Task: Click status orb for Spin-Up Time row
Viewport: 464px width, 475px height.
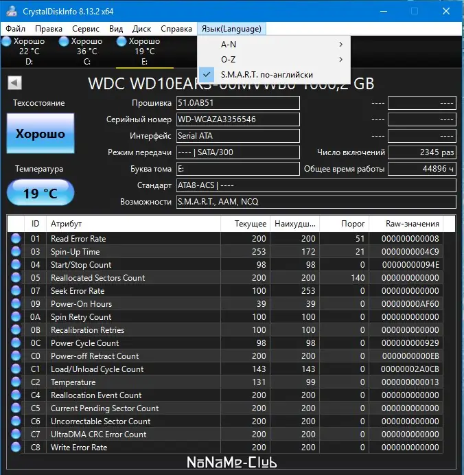Action: pos(16,252)
